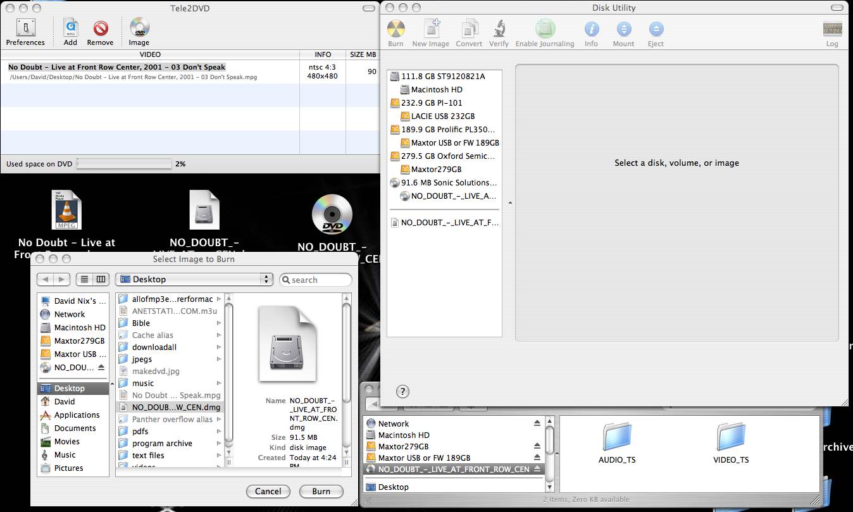Click the search field in Select Image dialog
The image size is (853, 512).
coord(316,280)
